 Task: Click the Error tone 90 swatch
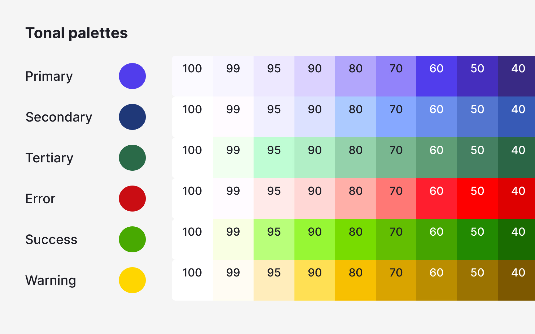click(315, 199)
